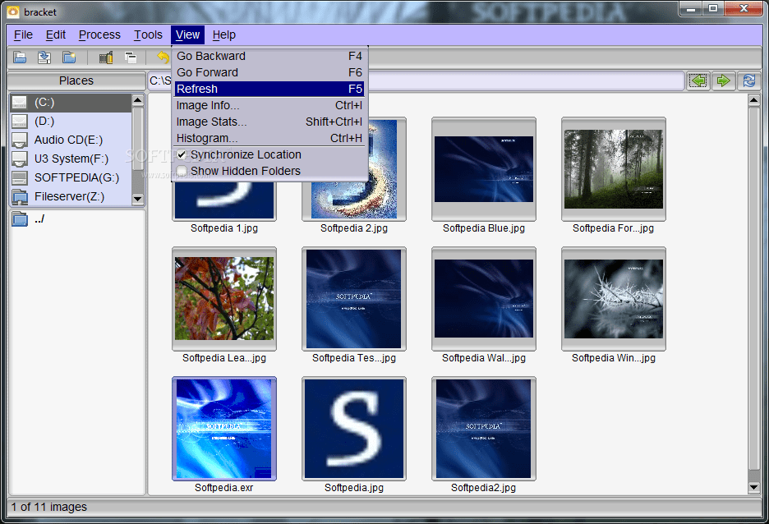Image resolution: width=769 pixels, height=524 pixels.
Task: Open the File menu
Action: click(x=23, y=34)
